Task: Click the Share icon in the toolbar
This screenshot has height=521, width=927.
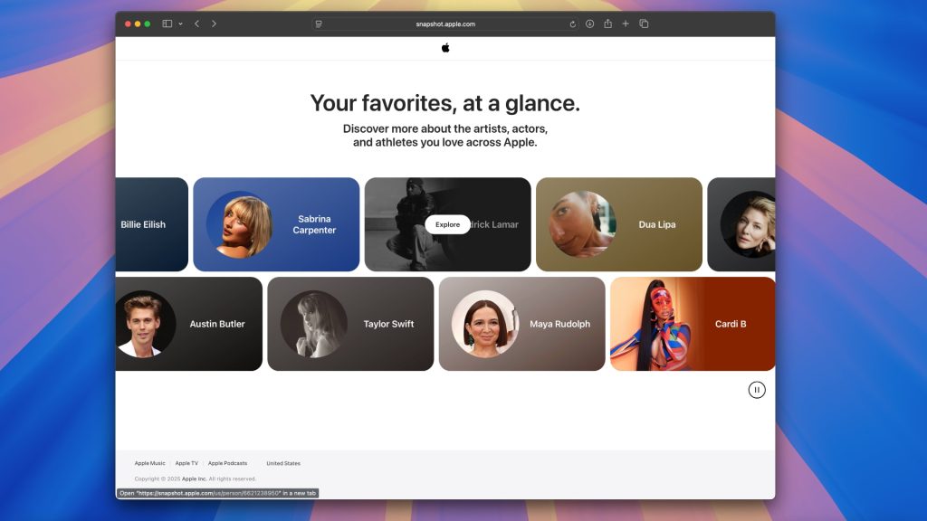Action: coord(607,24)
